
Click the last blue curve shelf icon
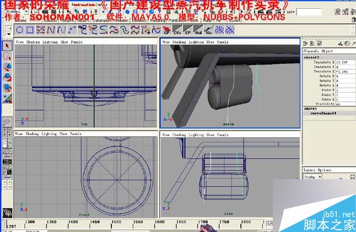pos(230,30)
